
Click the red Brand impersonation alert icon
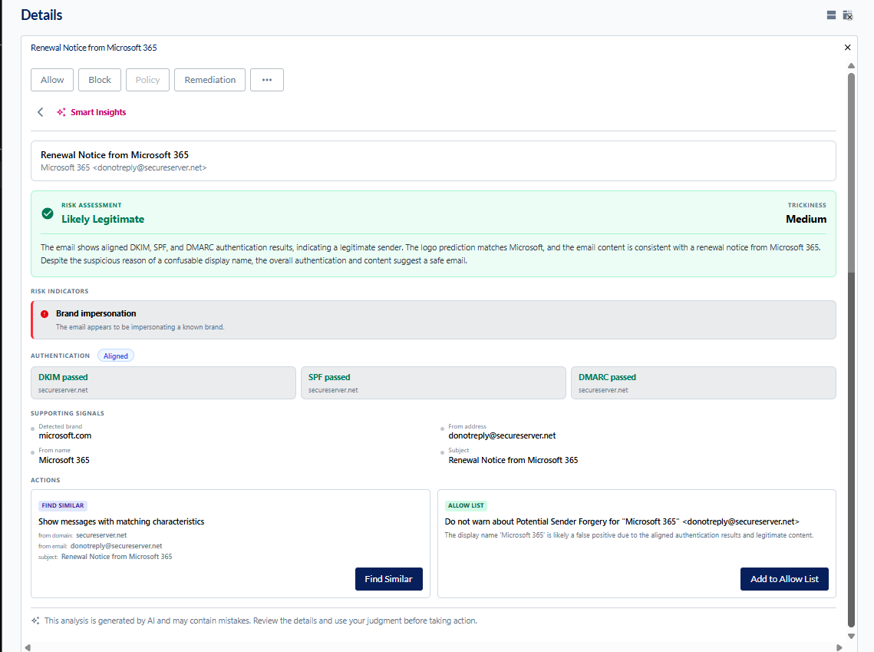click(x=45, y=314)
